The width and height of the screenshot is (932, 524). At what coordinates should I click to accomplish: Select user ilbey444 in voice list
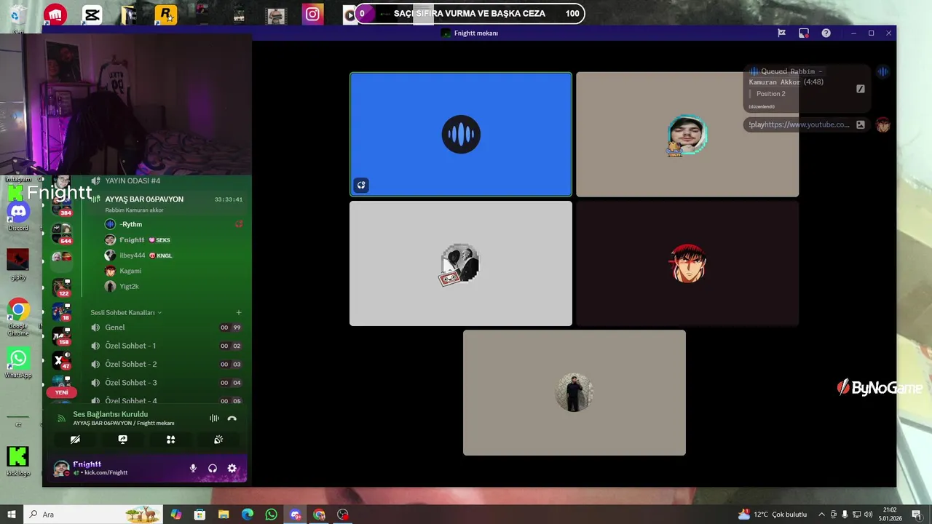coord(173,255)
